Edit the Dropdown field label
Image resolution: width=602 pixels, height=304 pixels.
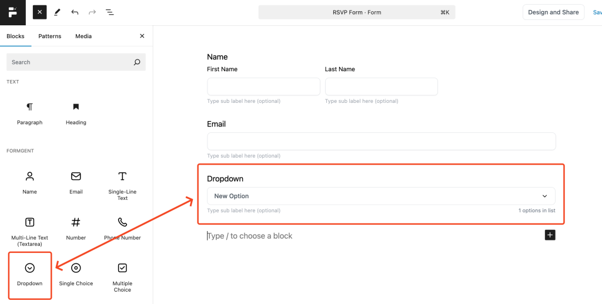(x=225, y=179)
